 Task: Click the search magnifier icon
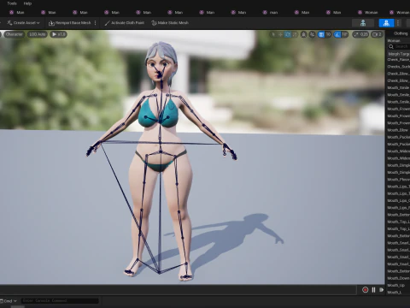[x=391, y=46]
